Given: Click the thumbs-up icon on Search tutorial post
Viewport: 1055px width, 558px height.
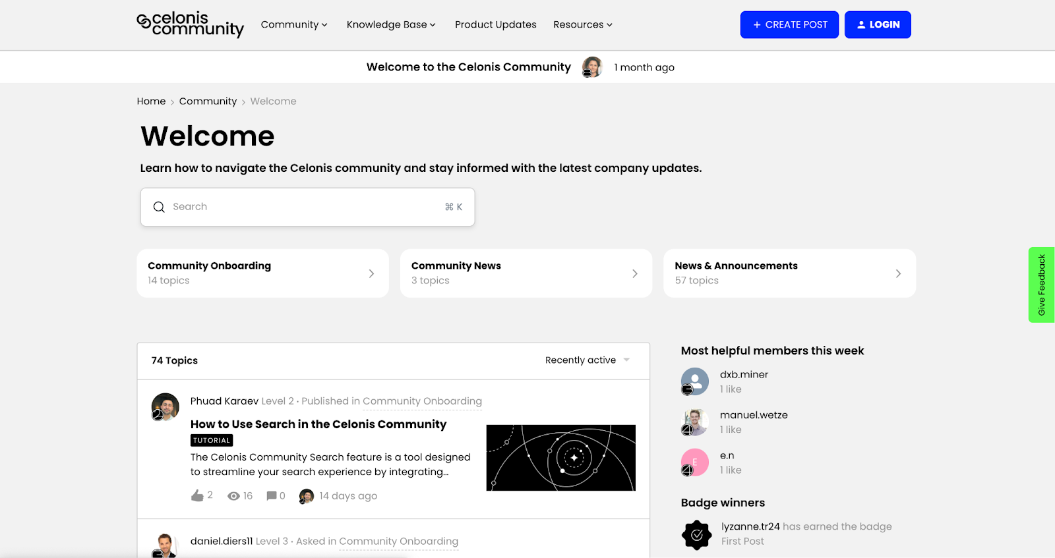Looking at the screenshot, I should click(x=197, y=495).
